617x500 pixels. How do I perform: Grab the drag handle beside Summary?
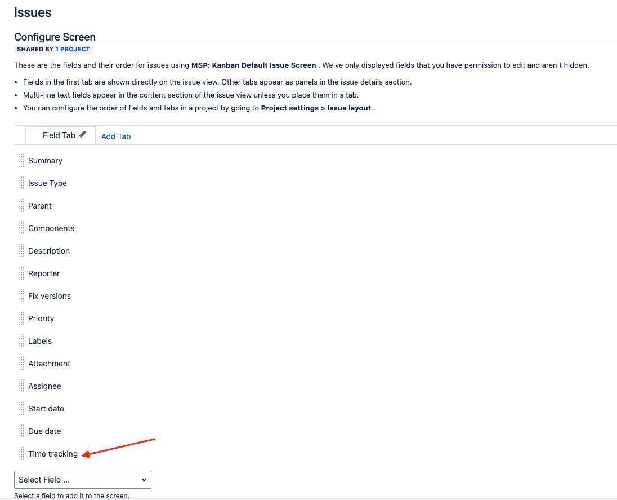point(21,161)
